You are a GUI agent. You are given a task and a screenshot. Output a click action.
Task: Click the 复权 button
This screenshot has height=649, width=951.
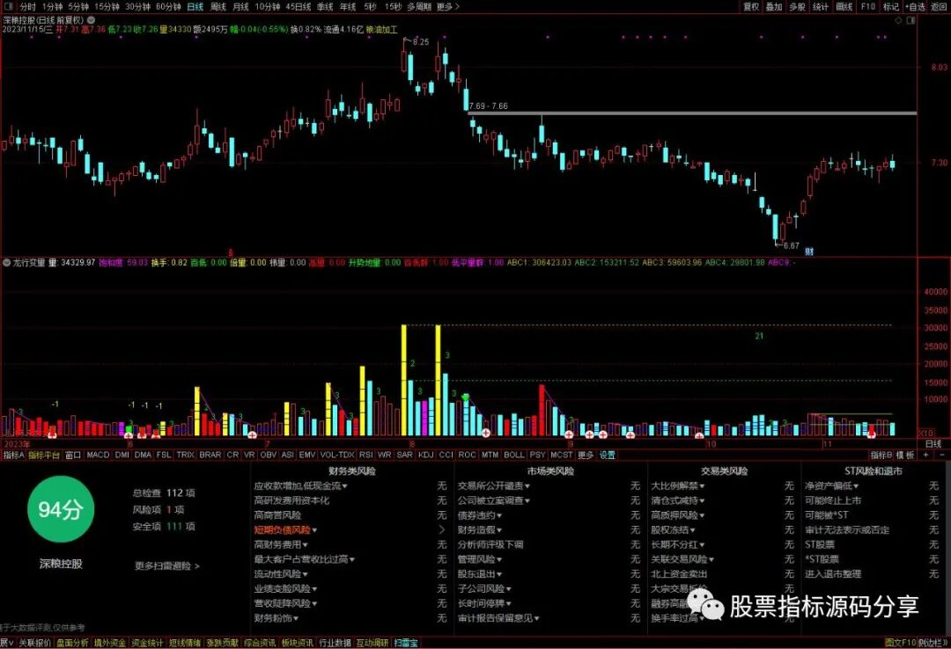[751, 7]
